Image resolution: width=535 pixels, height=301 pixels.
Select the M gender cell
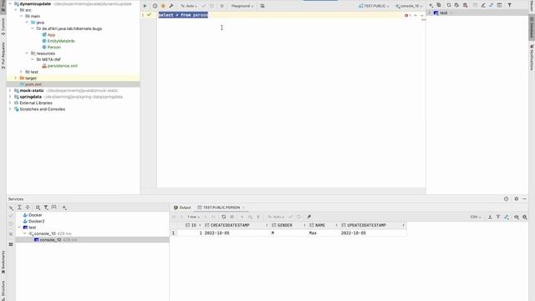288,233
